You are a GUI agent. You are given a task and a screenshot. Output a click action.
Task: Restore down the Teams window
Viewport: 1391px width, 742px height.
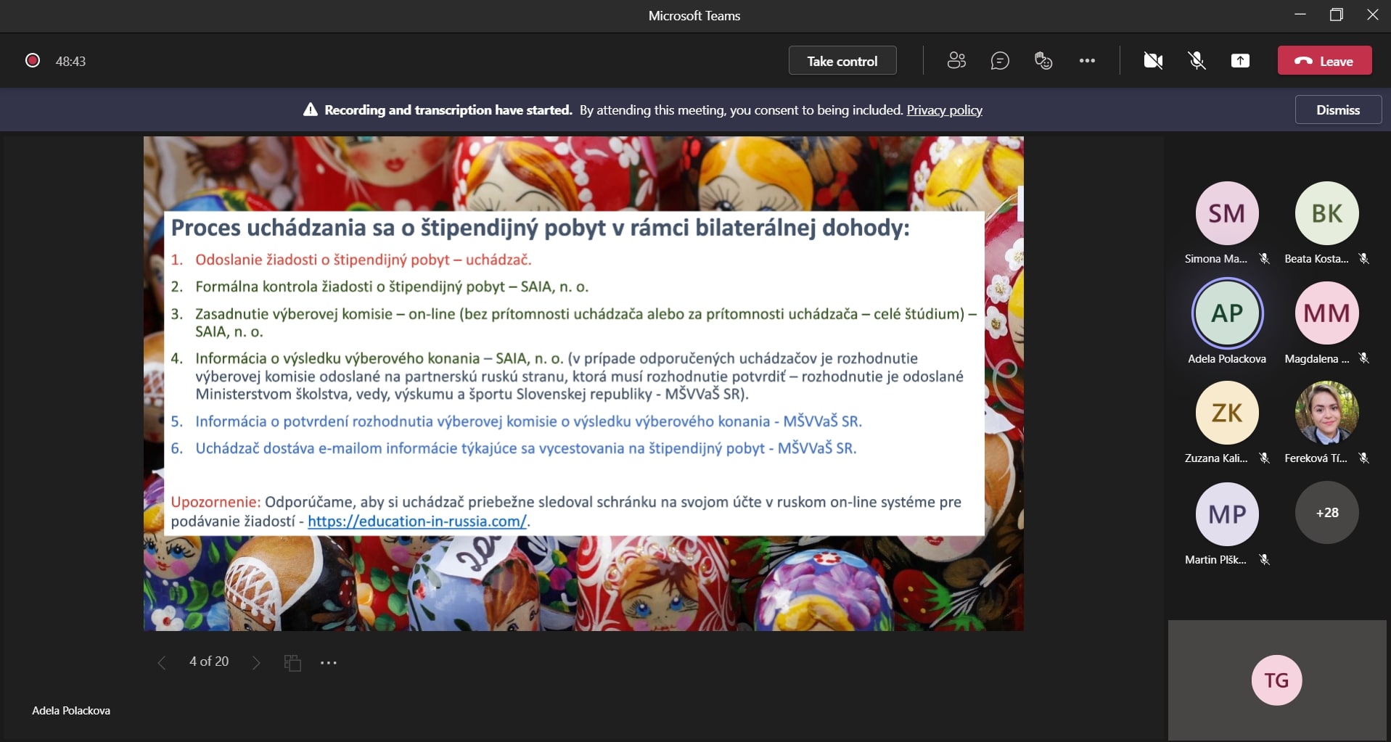coord(1337,15)
